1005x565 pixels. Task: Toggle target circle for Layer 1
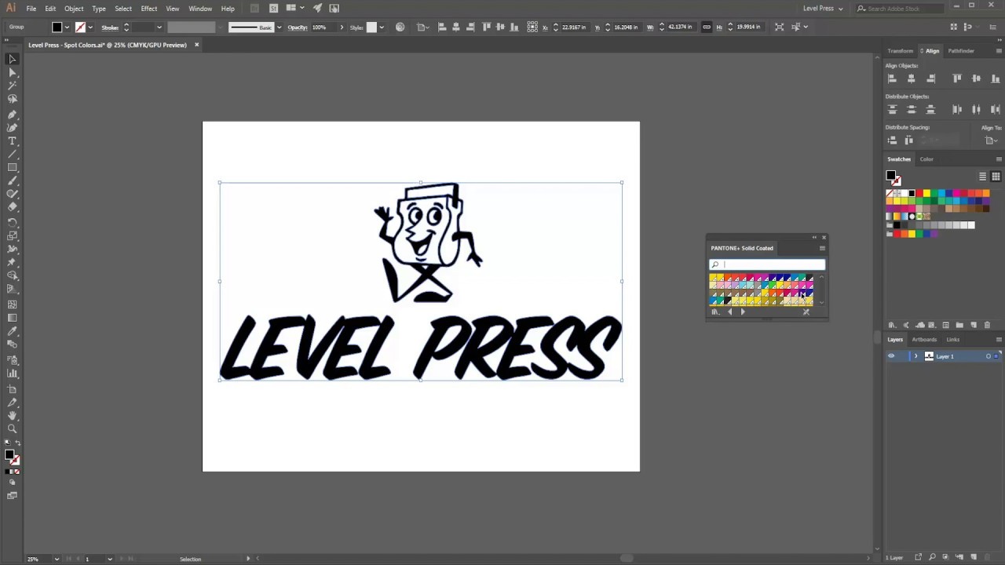pyautogui.click(x=989, y=356)
